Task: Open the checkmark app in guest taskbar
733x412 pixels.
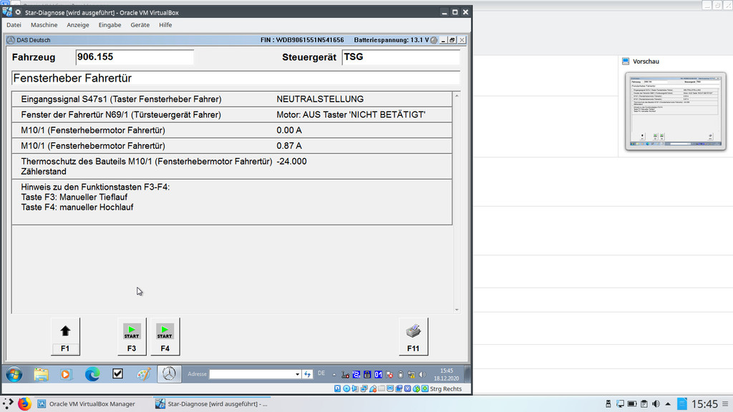Action: (x=118, y=373)
